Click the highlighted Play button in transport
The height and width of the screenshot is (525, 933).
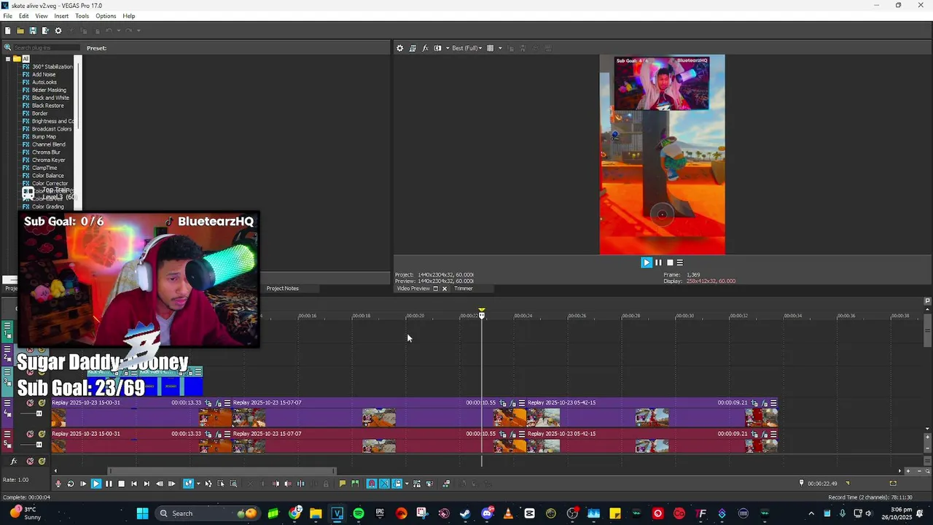(95, 483)
